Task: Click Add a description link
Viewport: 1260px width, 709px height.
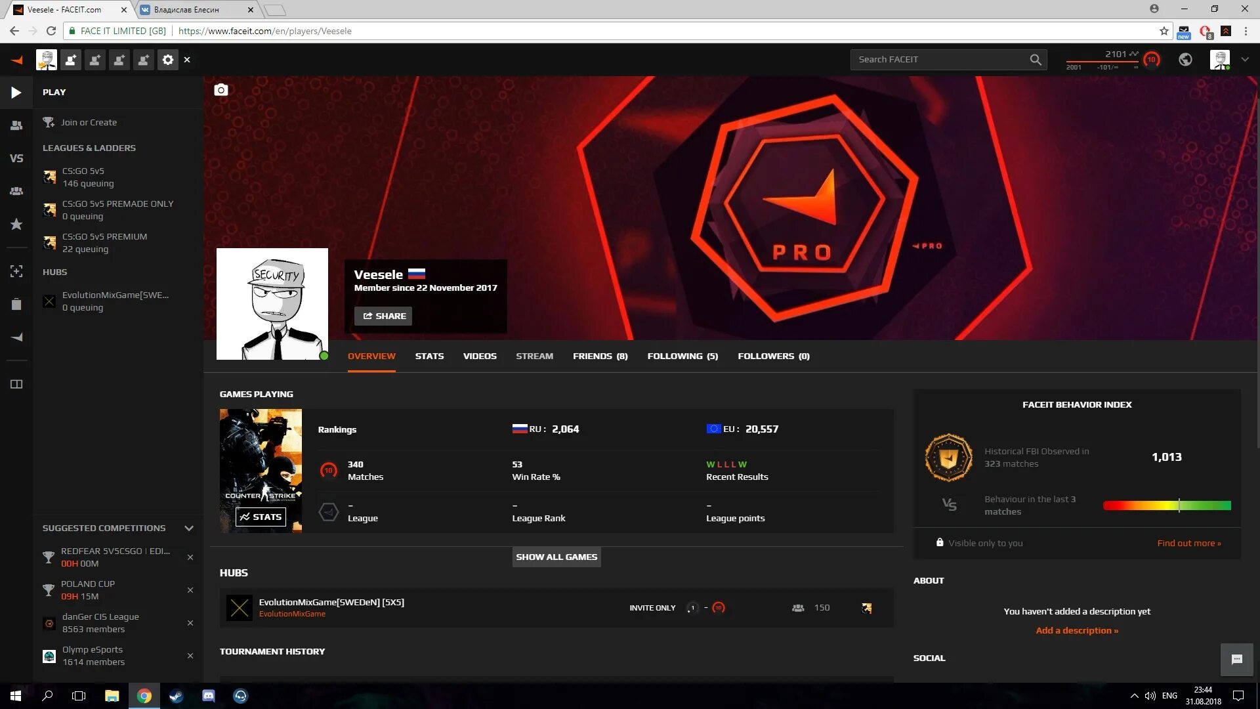Action: pos(1078,630)
